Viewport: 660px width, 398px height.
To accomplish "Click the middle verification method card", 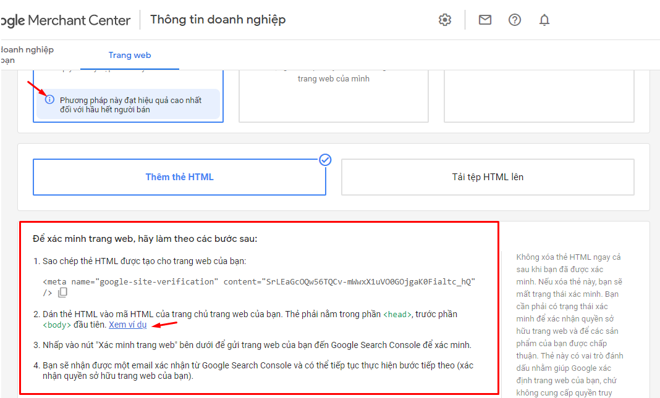I will [334, 96].
